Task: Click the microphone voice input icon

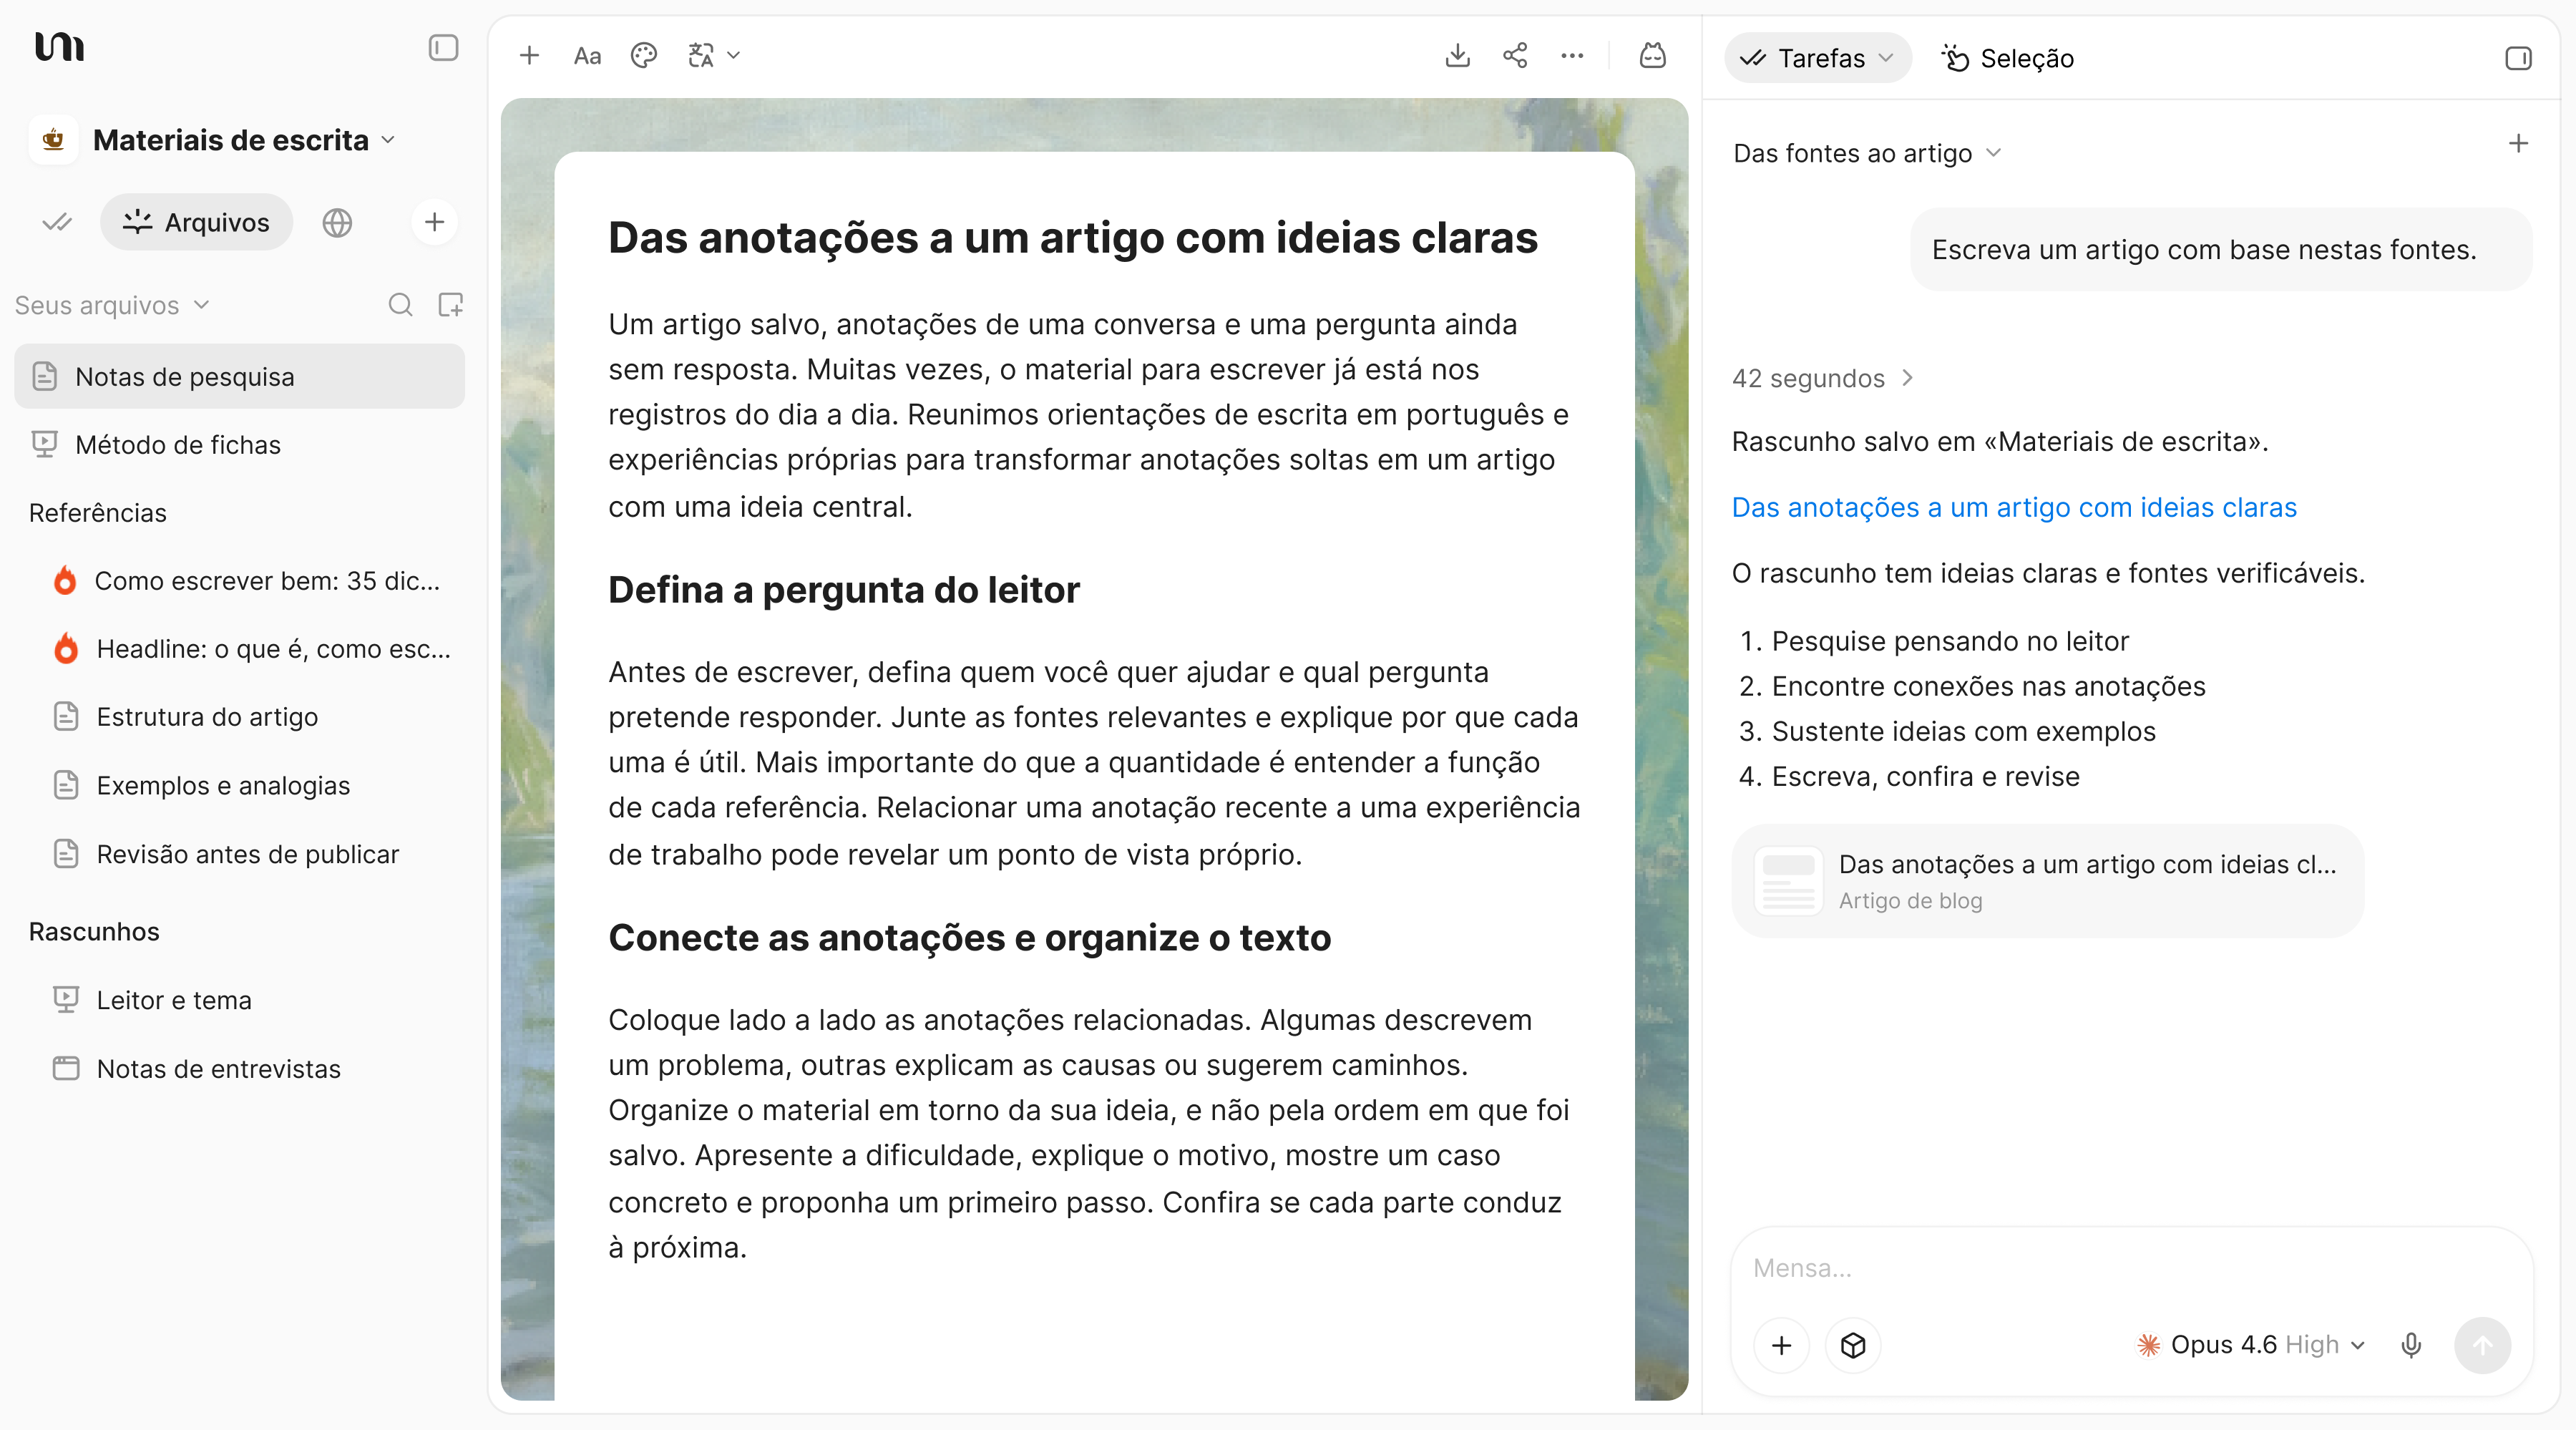Action: tap(2411, 1345)
